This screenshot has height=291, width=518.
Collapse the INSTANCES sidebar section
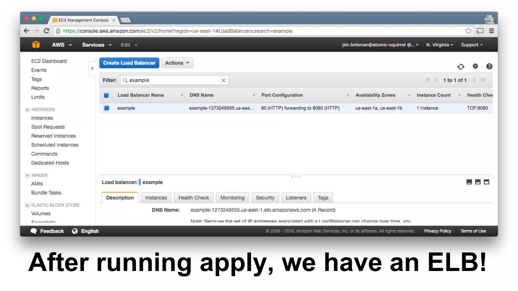27,109
